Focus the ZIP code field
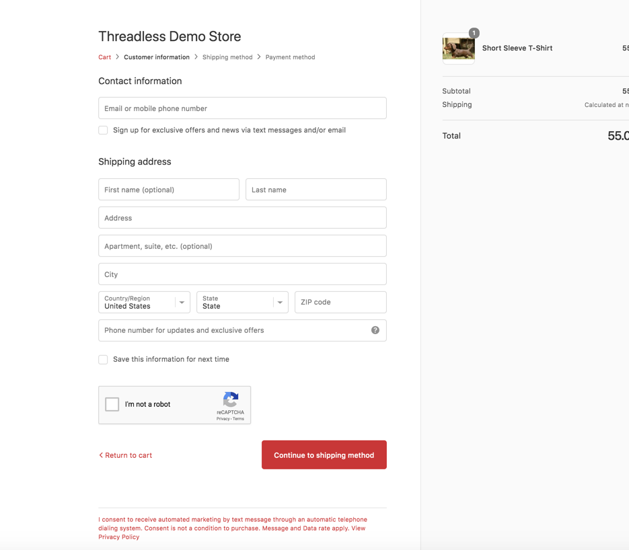 click(340, 303)
